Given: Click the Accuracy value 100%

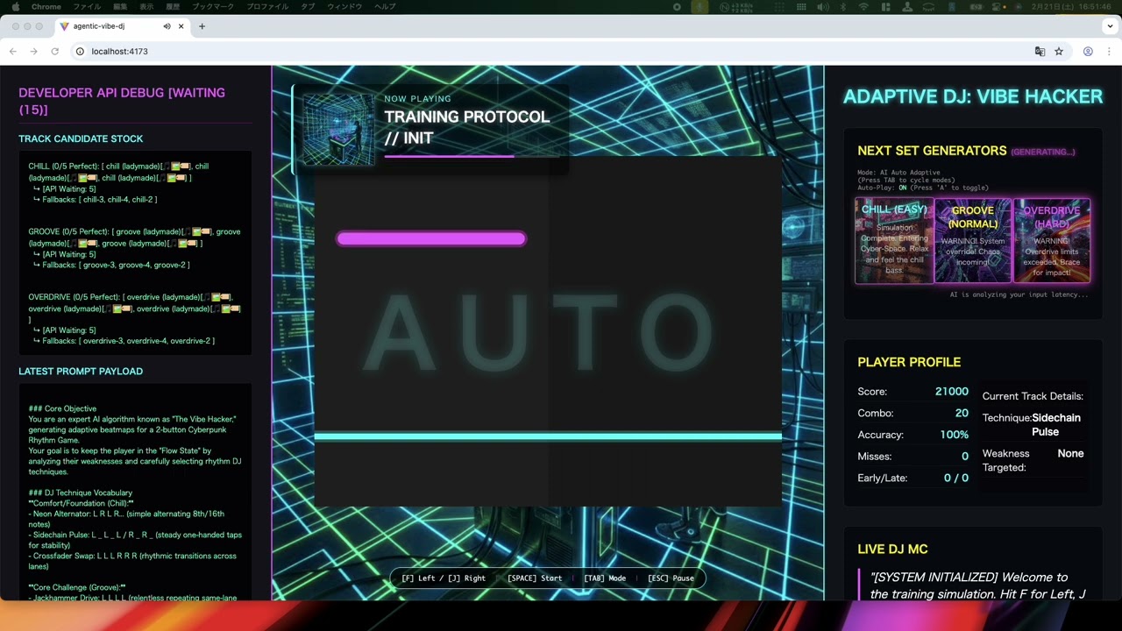Looking at the screenshot, I should pyautogui.click(x=955, y=435).
